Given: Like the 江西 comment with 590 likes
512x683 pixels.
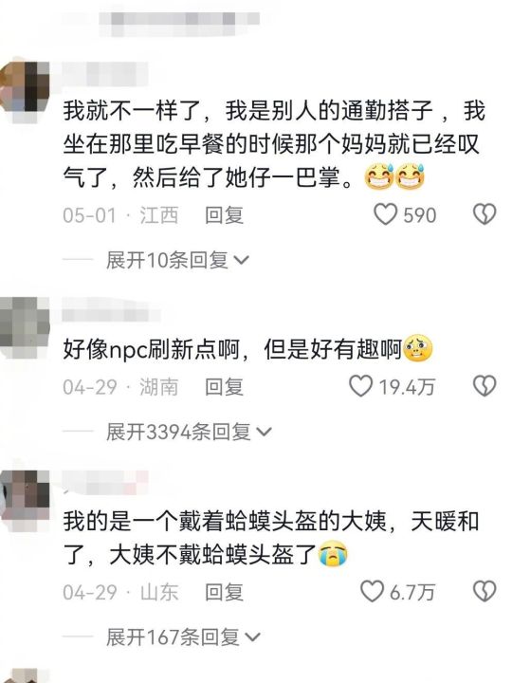Looking at the screenshot, I should (x=386, y=214).
